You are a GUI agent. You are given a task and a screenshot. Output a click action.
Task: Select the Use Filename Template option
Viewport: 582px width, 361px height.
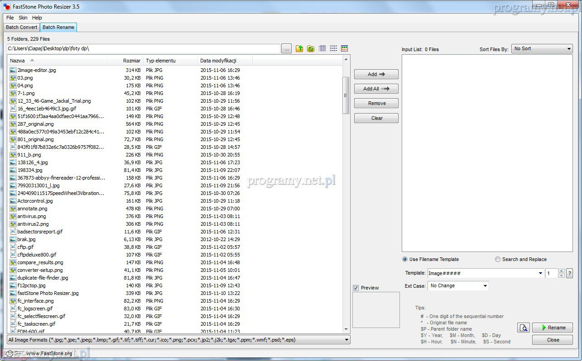405,259
